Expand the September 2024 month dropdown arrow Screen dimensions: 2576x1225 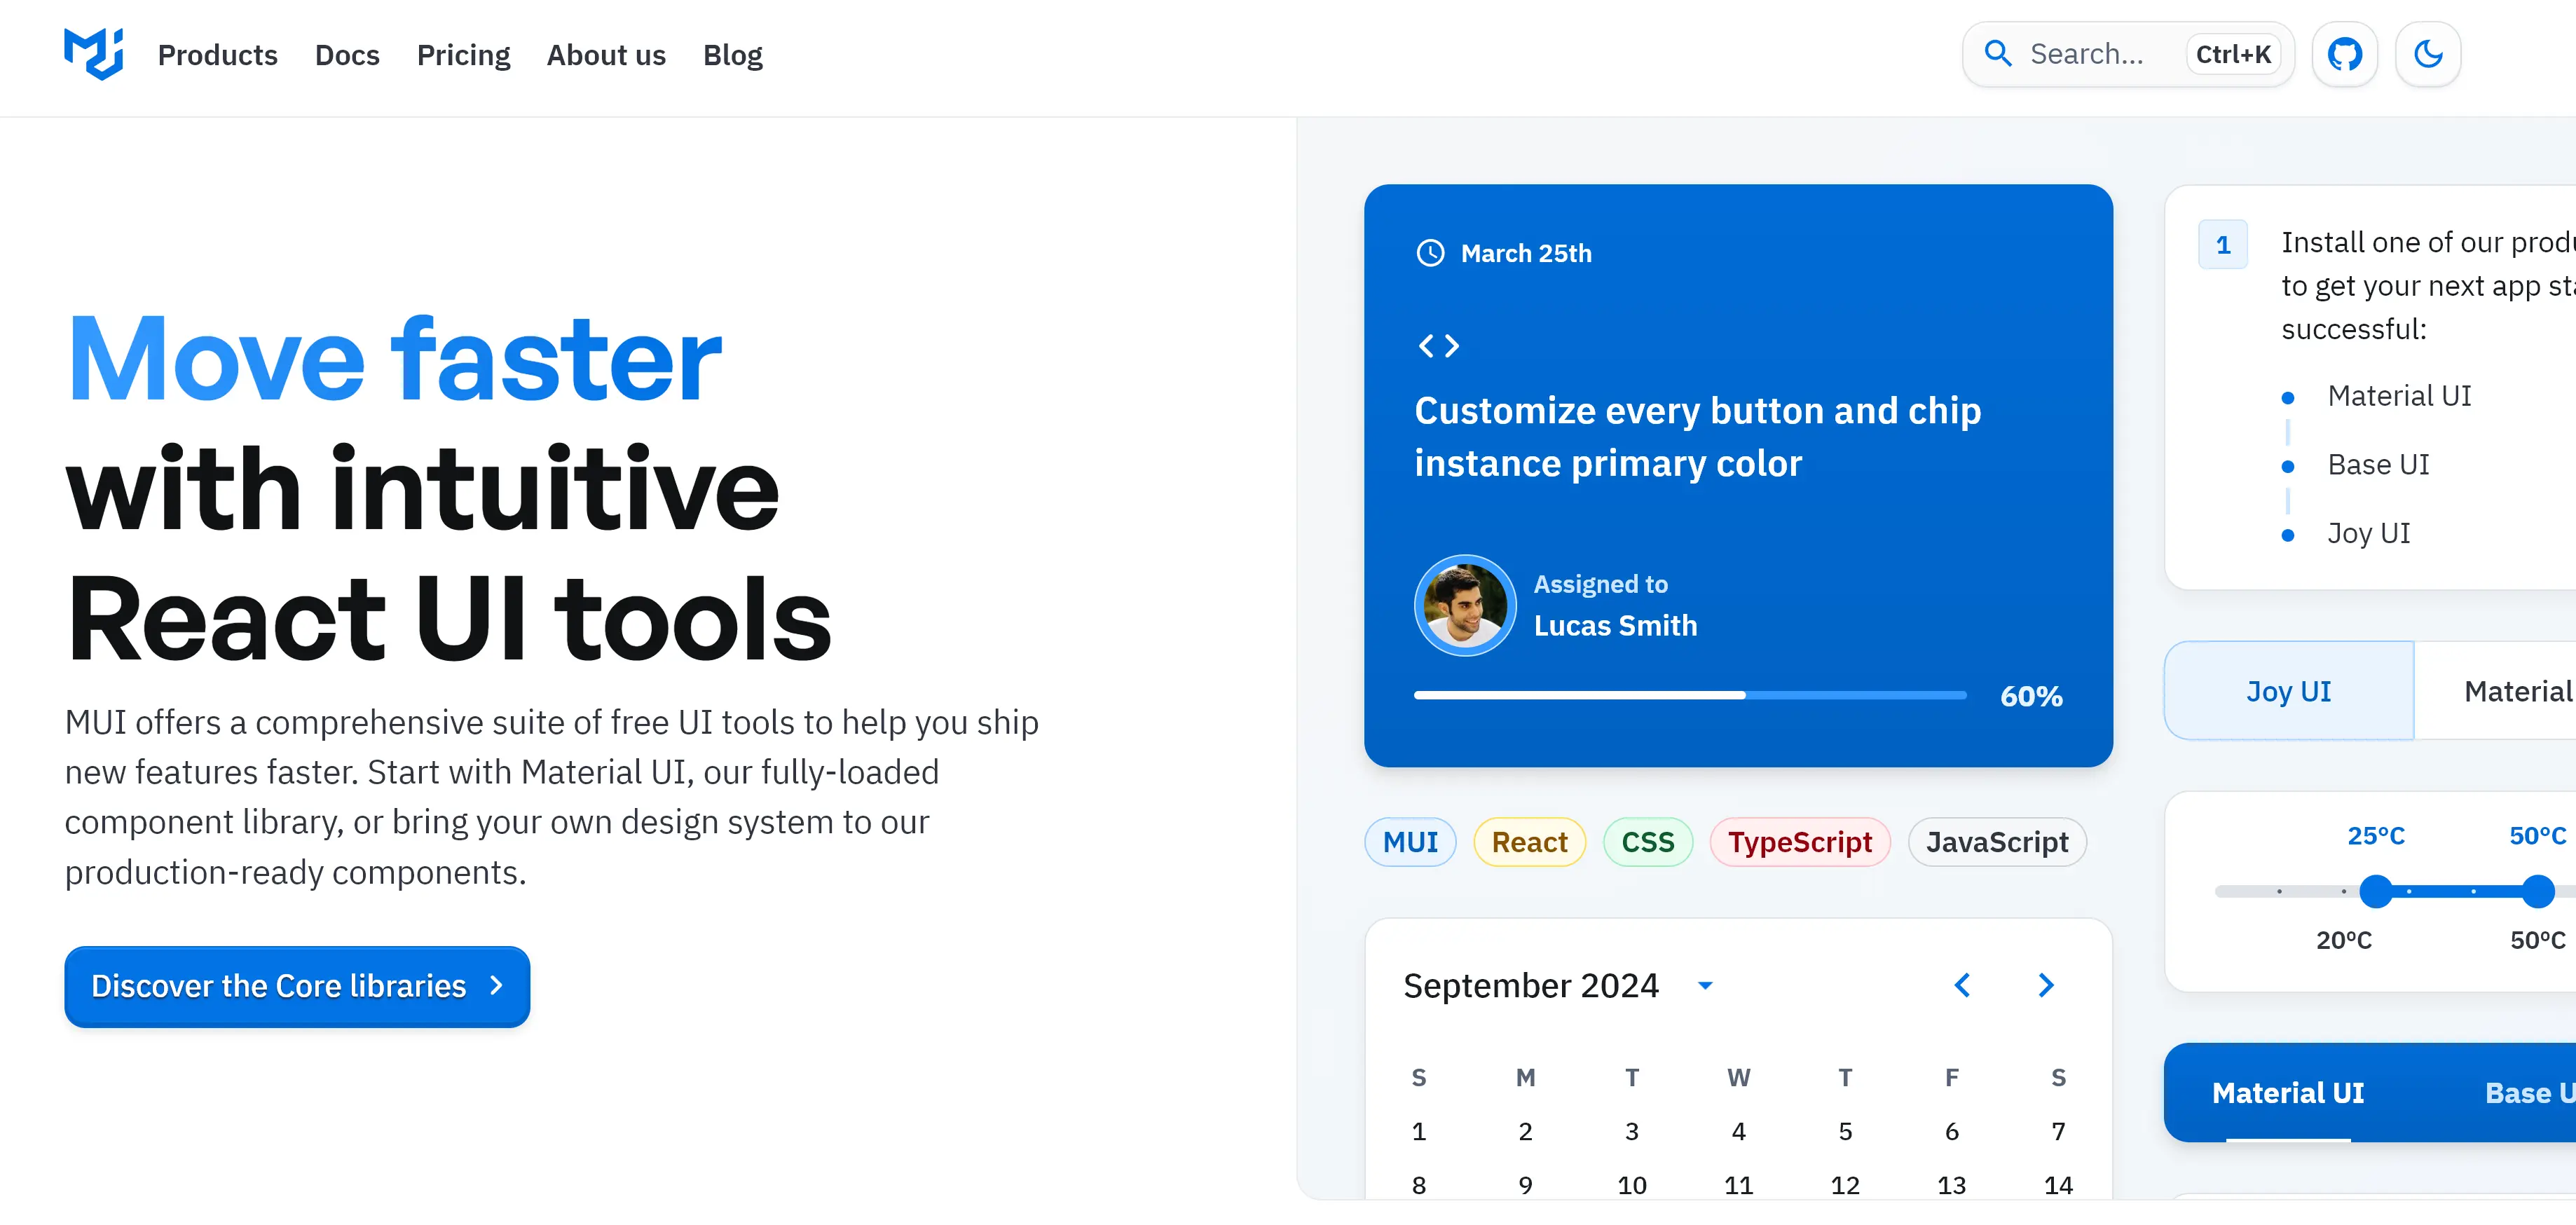click(1706, 985)
